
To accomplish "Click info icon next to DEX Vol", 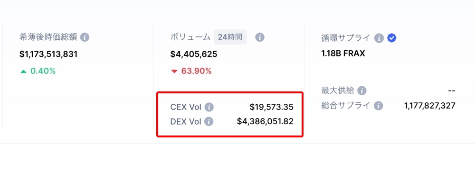I will 209,121.
